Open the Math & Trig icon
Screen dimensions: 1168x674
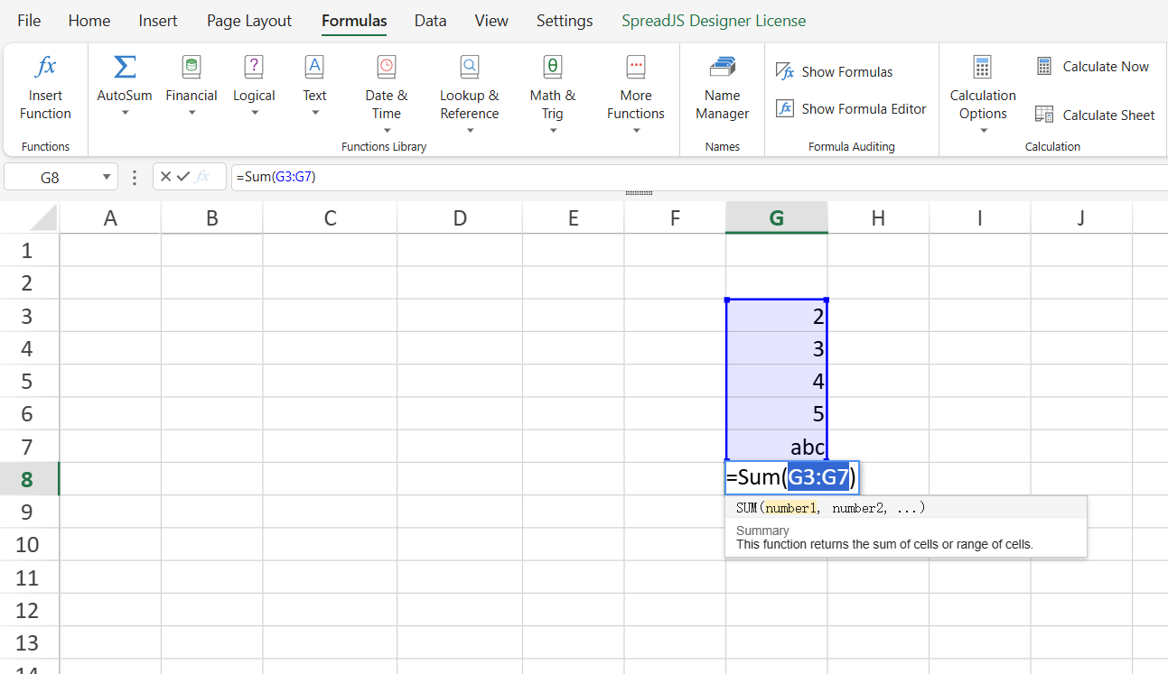click(x=553, y=67)
